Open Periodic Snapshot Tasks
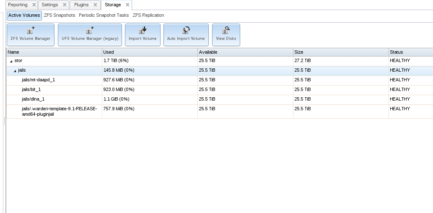 click(x=104, y=15)
